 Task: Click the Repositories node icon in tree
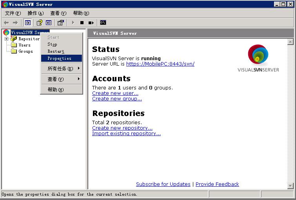[14, 39]
